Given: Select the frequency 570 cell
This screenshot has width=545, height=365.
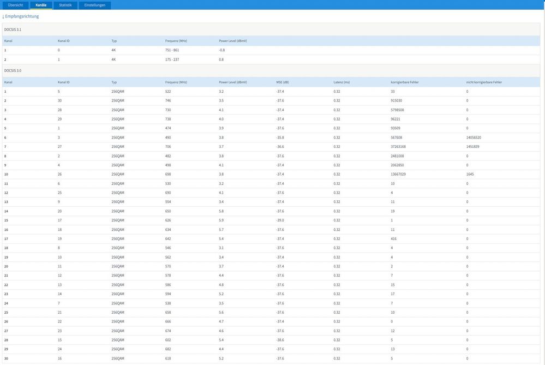Looking at the screenshot, I should pos(168,266).
